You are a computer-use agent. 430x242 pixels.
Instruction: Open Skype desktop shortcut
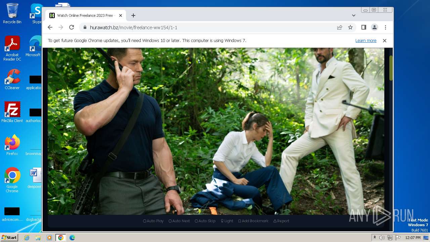(36, 13)
